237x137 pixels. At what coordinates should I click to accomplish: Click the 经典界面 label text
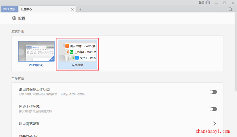pos(77,65)
